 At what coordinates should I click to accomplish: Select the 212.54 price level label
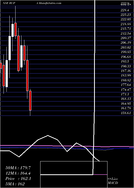[x=126, y=33]
